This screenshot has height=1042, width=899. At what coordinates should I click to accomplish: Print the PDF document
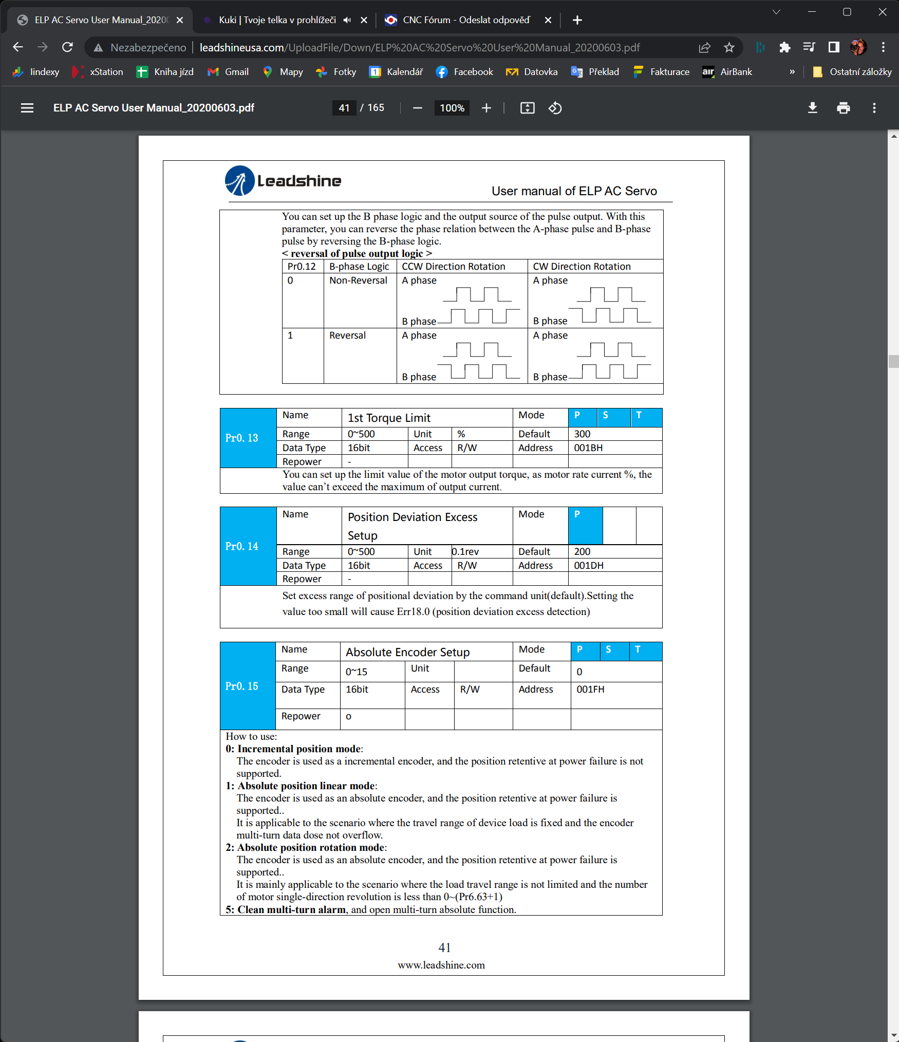tap(843, 108)
